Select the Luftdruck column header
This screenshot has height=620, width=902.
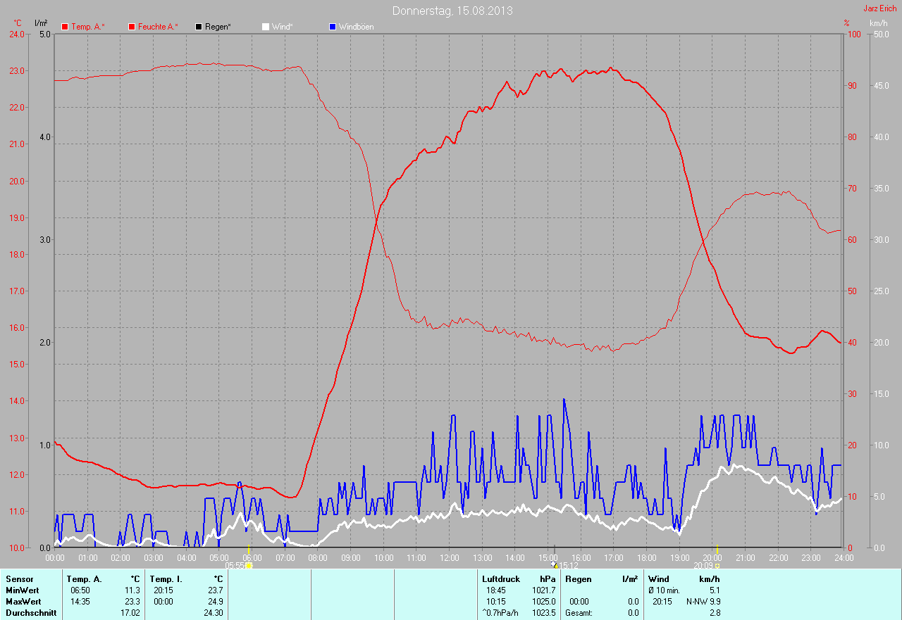click(500, 578)
